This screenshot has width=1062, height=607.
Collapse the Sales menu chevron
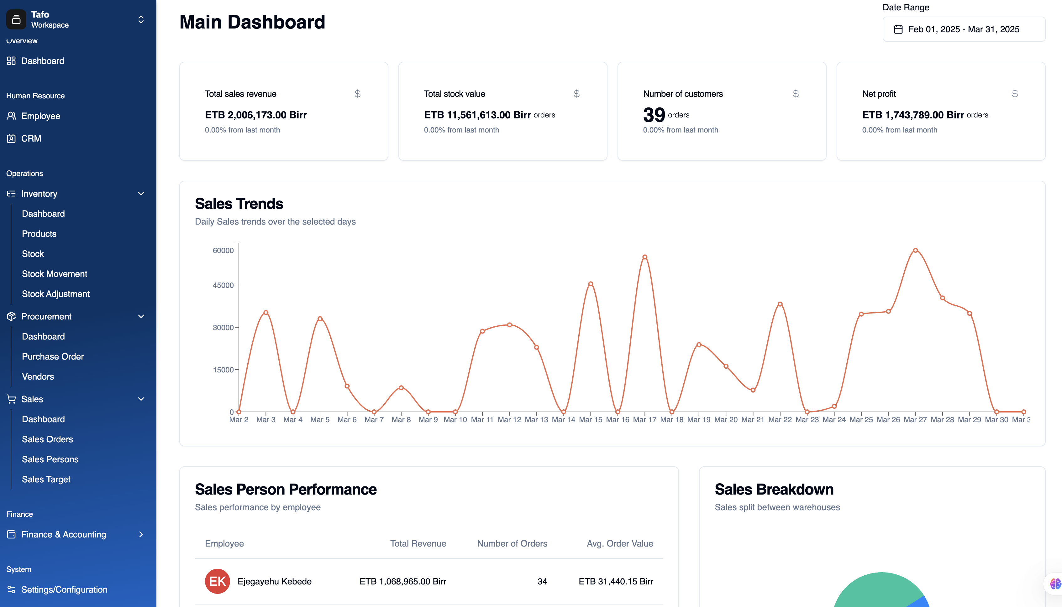pyautogui.click(x=141, y=399)
